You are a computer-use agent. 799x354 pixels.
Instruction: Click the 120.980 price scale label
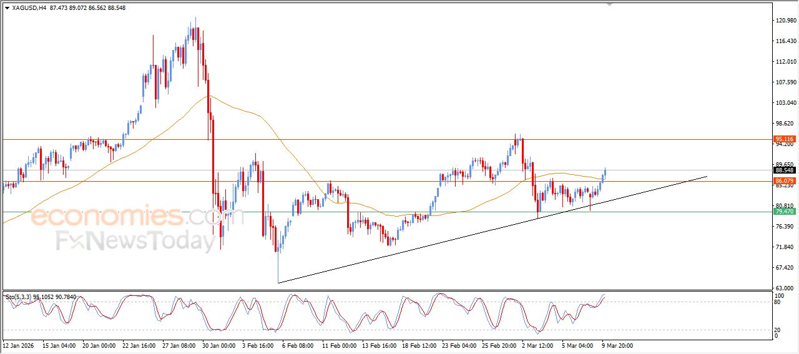785,21
